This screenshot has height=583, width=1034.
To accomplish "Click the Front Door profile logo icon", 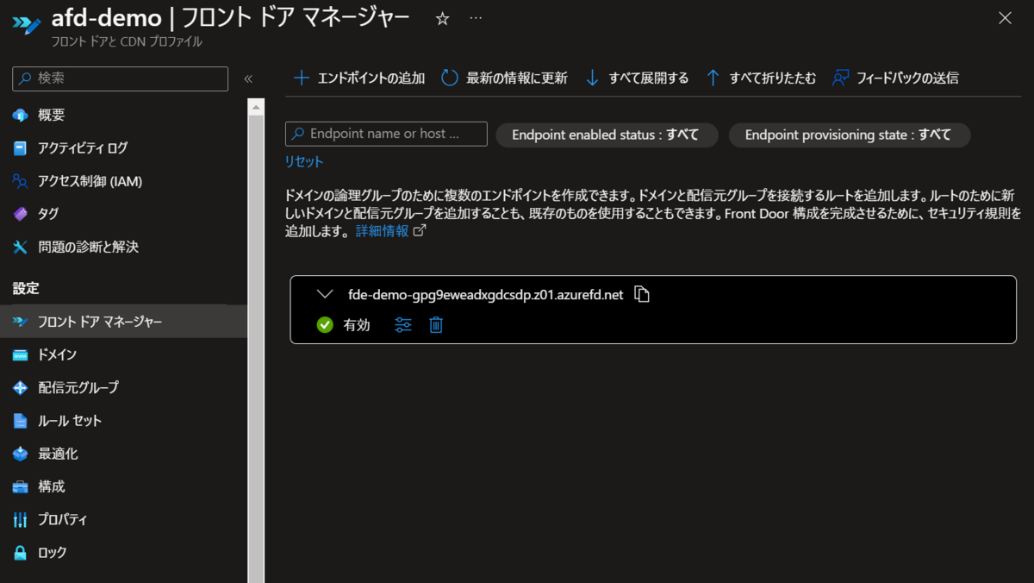I will coord(26,23).
